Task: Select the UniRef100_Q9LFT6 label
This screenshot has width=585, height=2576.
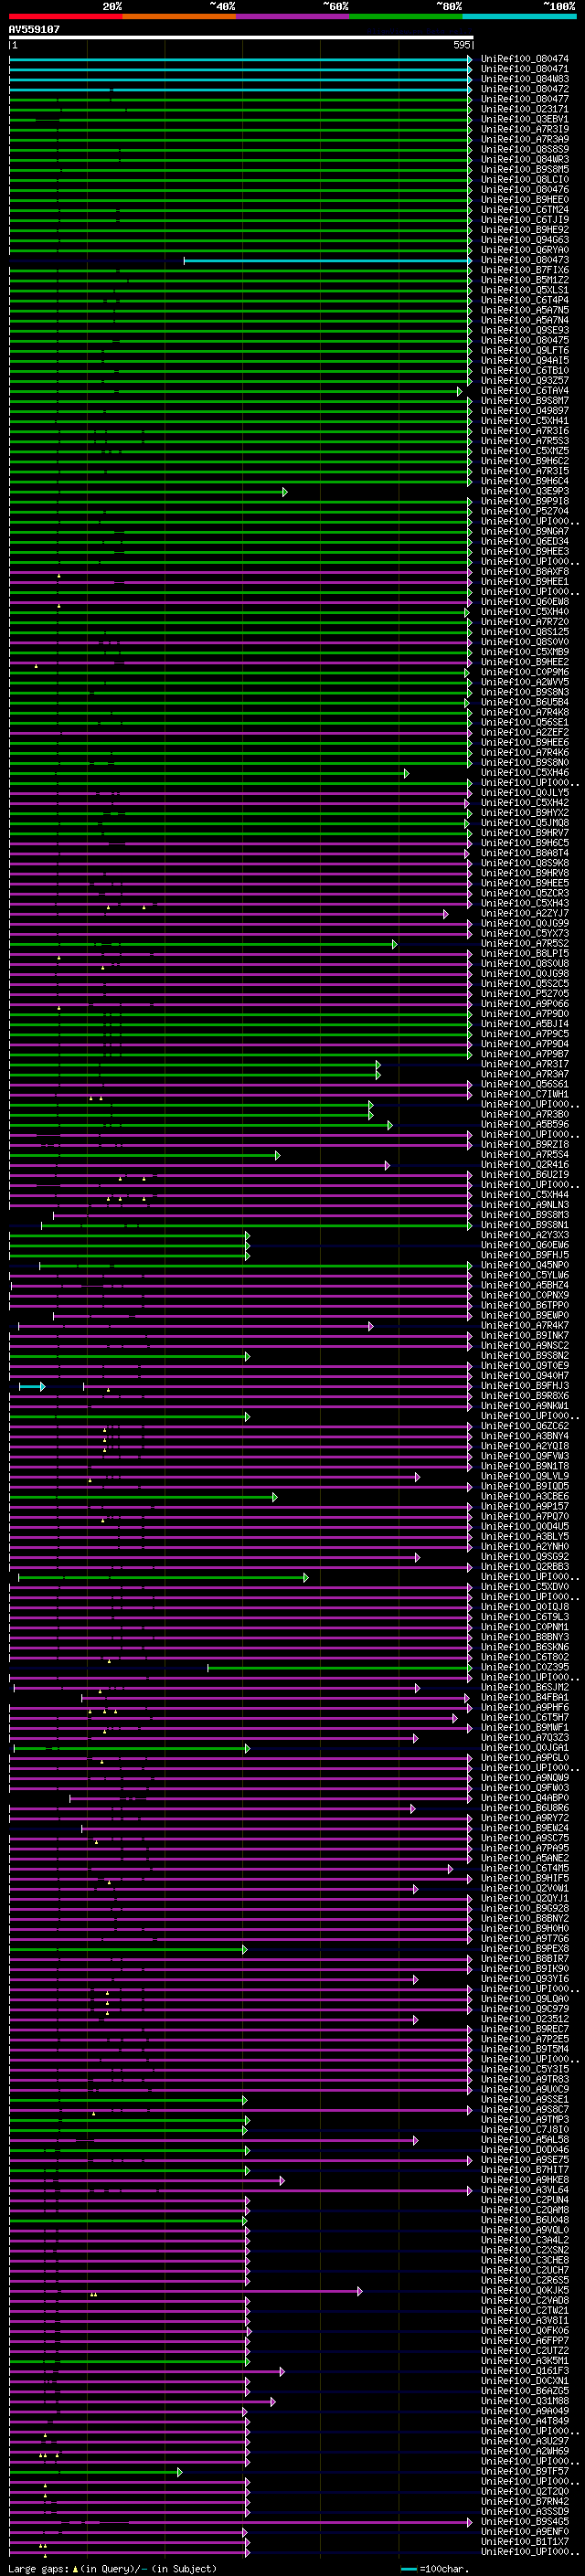Action: (x=525, y=351)
